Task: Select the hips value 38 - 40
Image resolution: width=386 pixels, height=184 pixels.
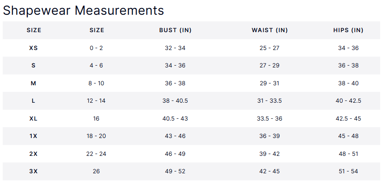Action: click(x=348, y=84)
